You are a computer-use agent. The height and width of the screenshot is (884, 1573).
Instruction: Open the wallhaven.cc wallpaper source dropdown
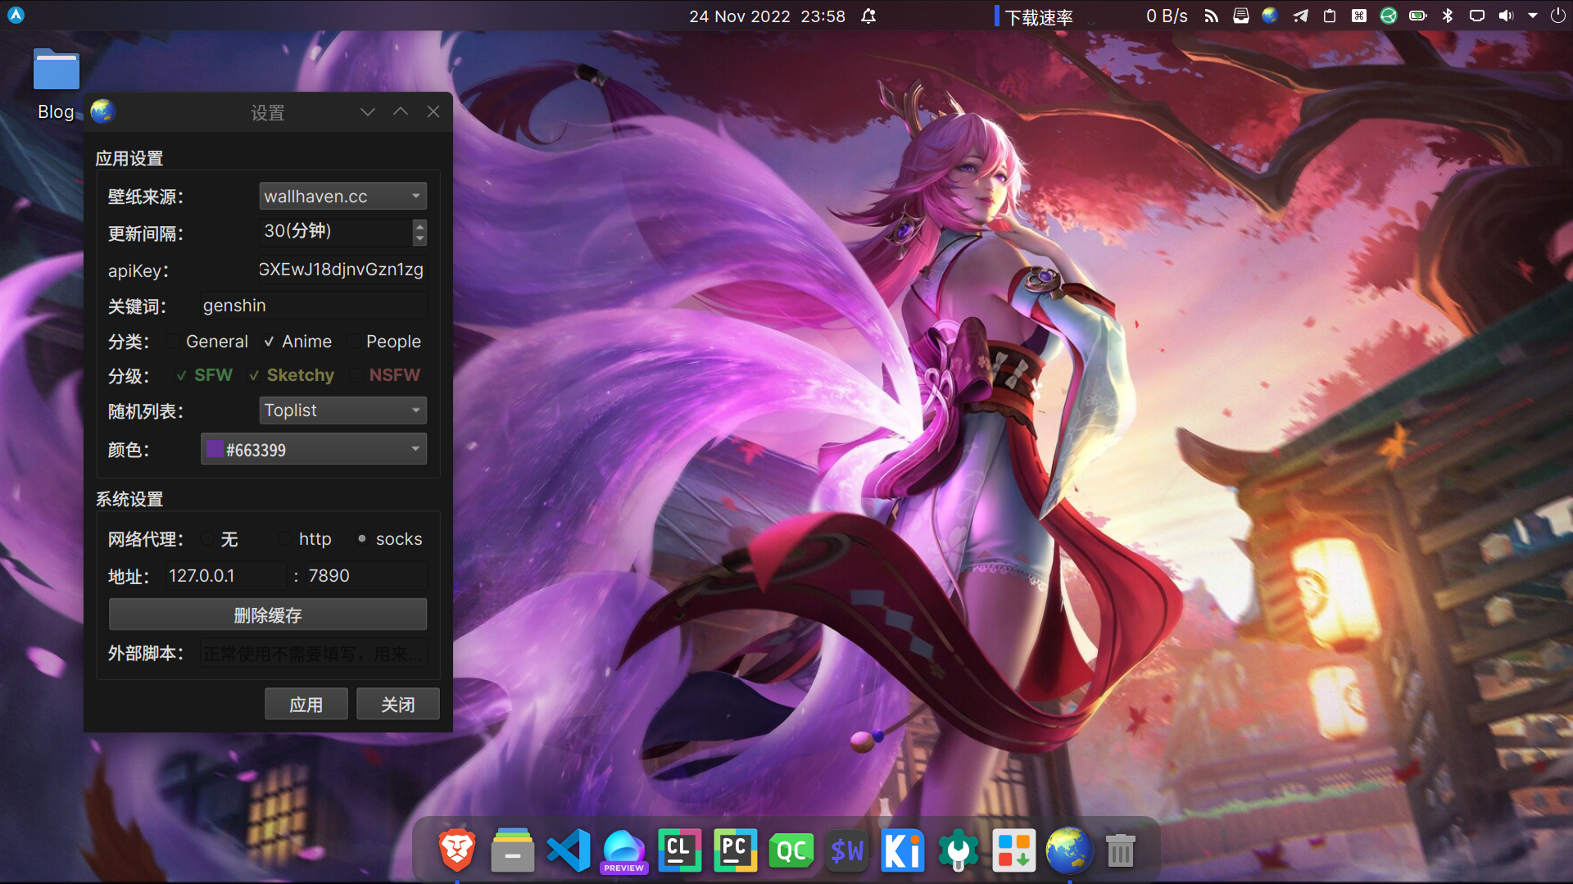point(342,196)
